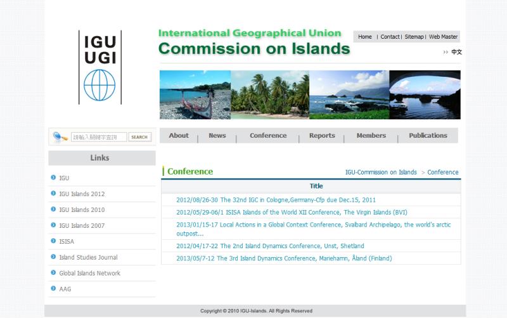Open Island Studies Journal link
The height and width of the screenshot is (318, 507).
point(88,257)
